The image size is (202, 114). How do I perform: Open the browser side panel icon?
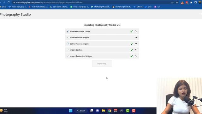click(x=195, y=3)
